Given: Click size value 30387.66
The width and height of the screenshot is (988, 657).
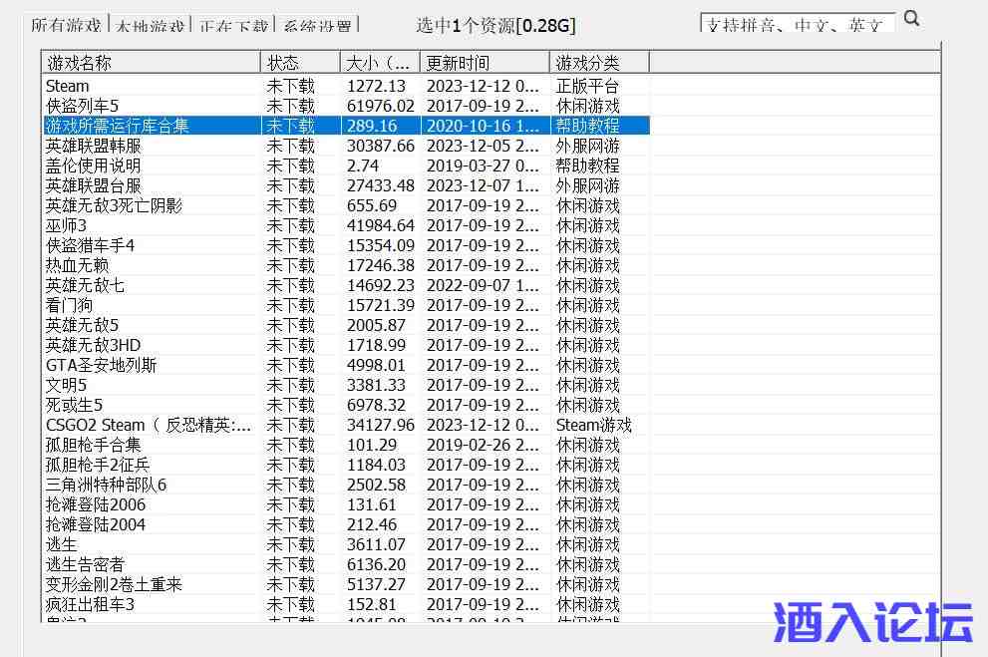Looking at the screenshot, I should tap(381, 147).
